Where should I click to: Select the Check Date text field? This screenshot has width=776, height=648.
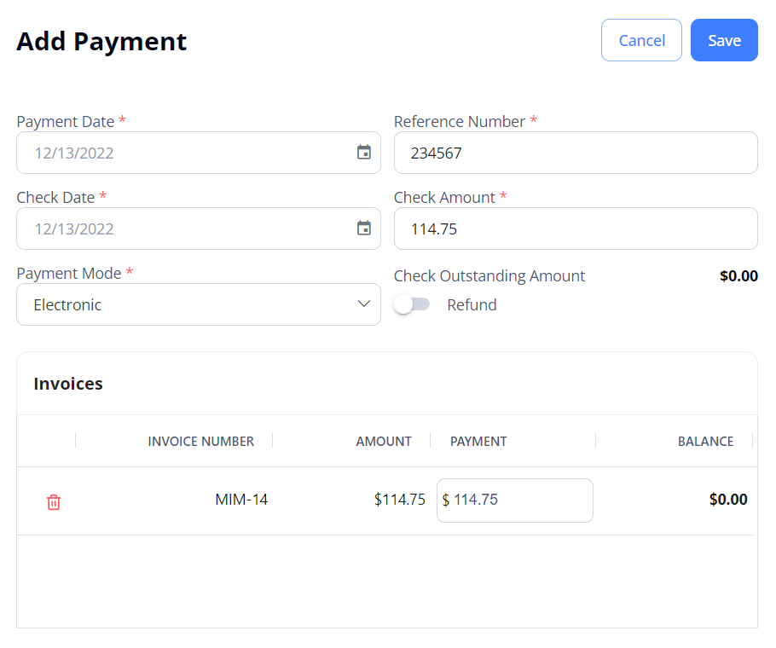click(x=199, y=229)
